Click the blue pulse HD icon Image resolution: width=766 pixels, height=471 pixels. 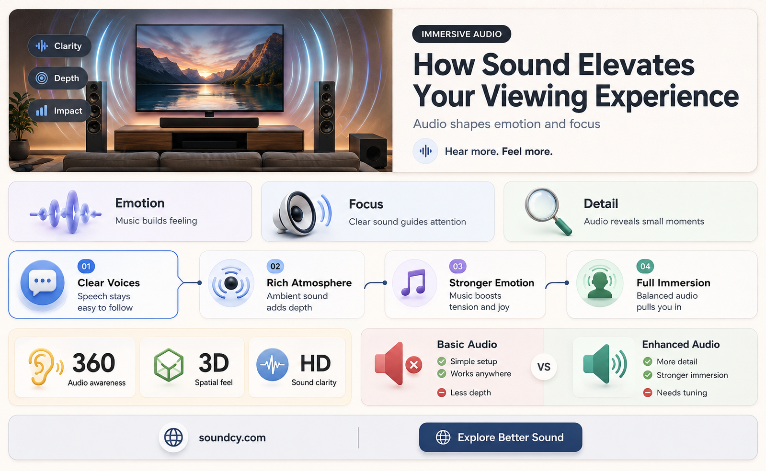273,365
